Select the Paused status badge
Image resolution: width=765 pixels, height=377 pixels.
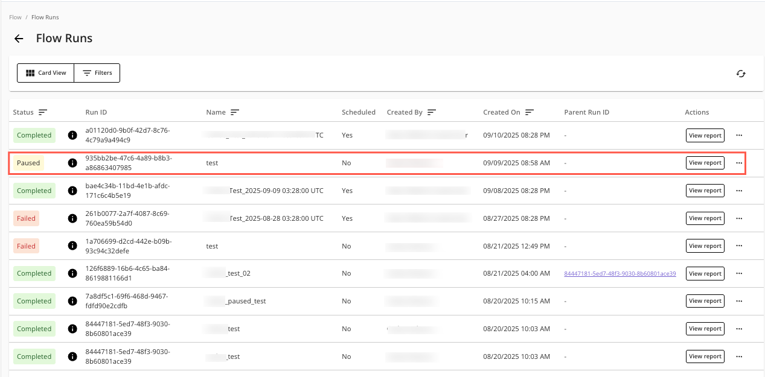(28, 163)
